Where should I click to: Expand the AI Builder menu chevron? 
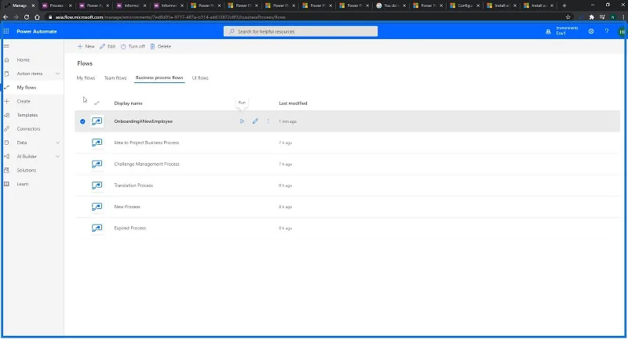coord(57,157)
